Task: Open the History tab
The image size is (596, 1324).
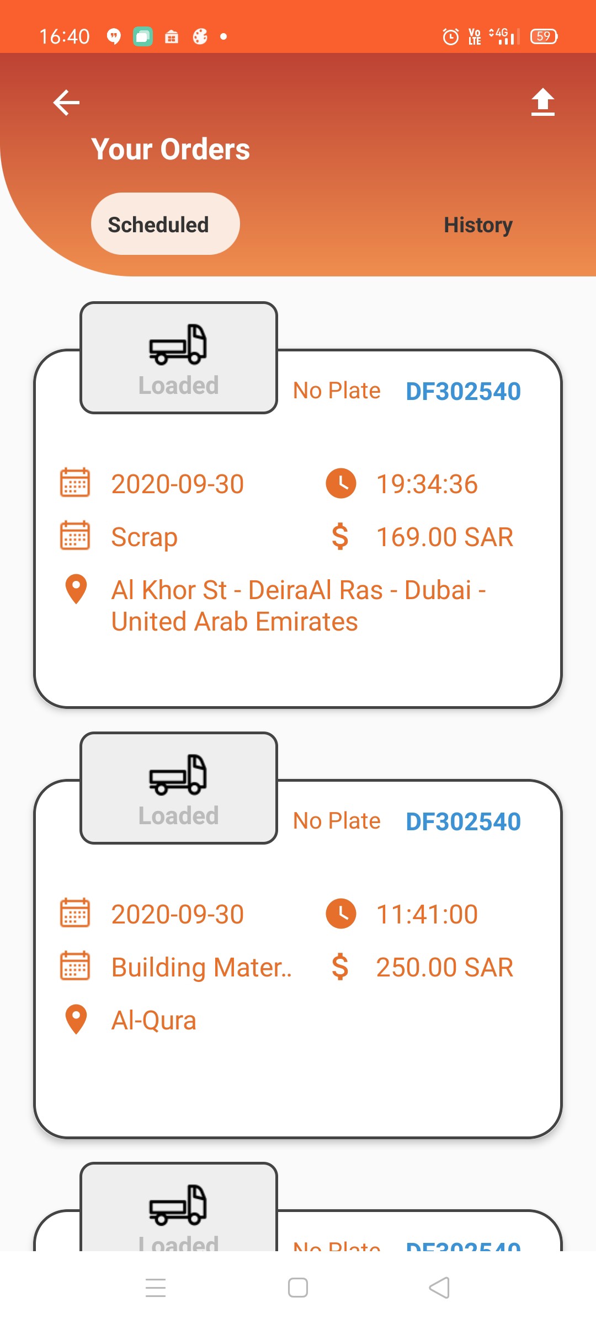Action: (478, 225)
